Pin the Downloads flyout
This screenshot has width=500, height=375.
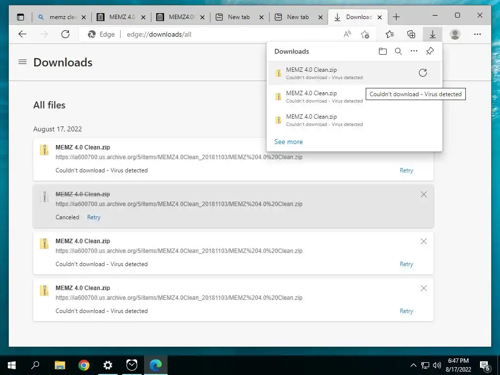pyautogui.click(x=430, y=51)
